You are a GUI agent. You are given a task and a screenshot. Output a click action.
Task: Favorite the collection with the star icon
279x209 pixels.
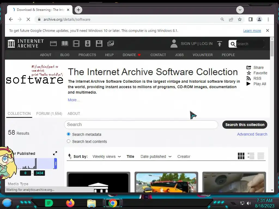click(x=248, y=73)
